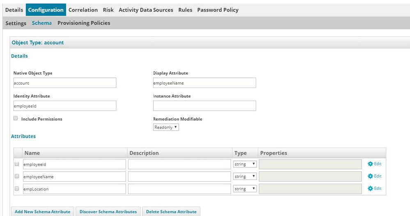Click the Properties box for employeeName

pos(310,177)
